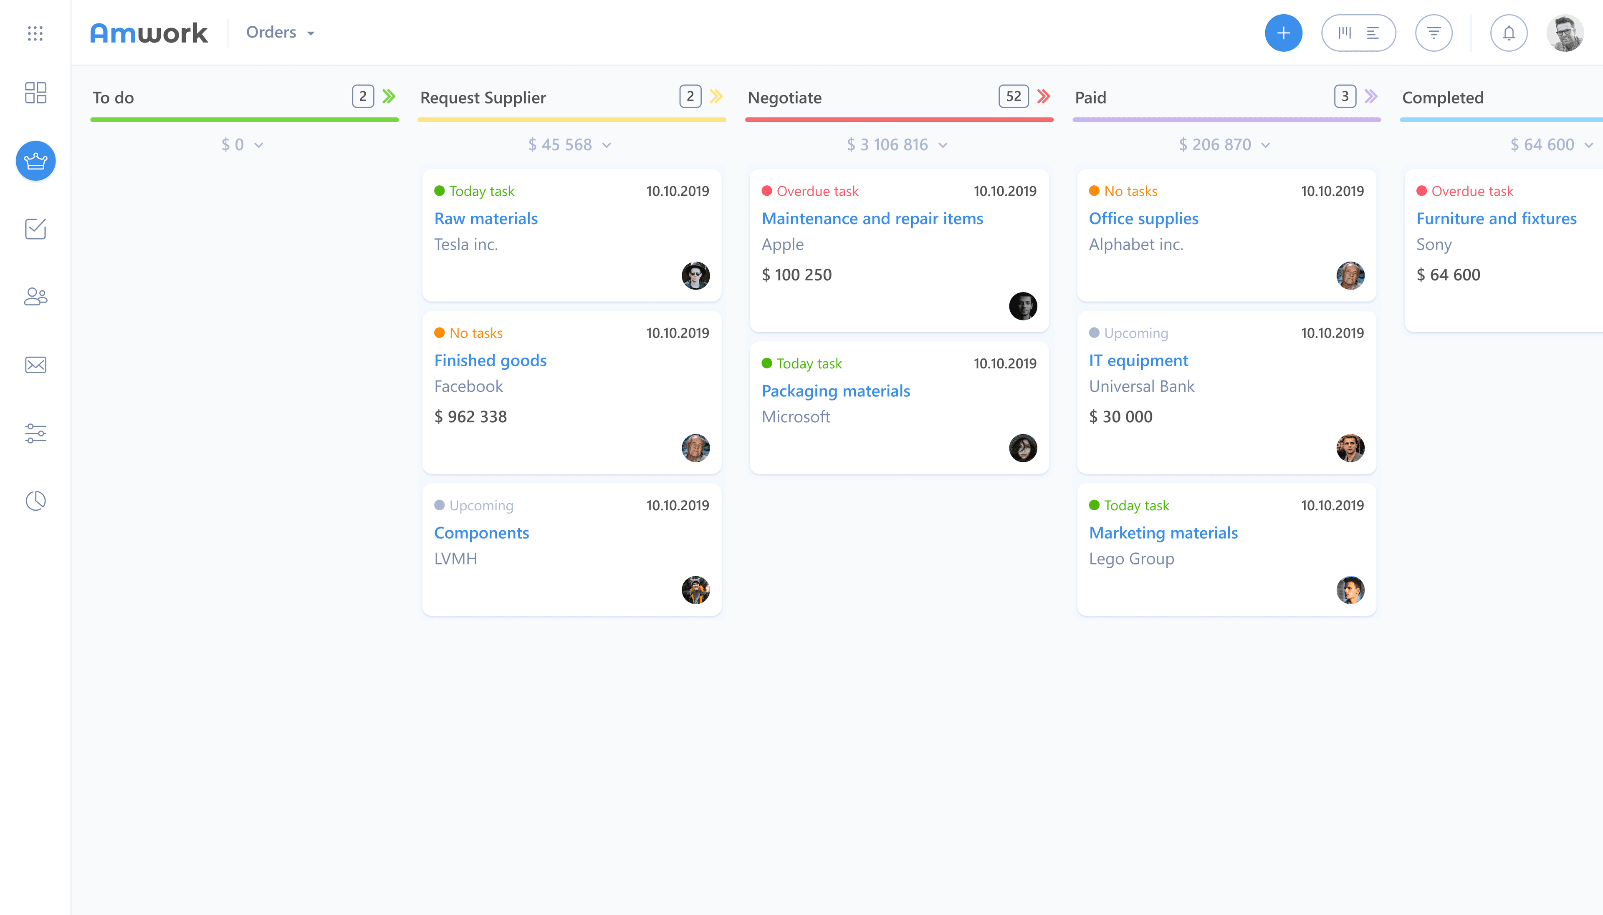The image size is (1603, 915).
Task: Click the Tesla inc. supplier name
Action: point(466,245)
